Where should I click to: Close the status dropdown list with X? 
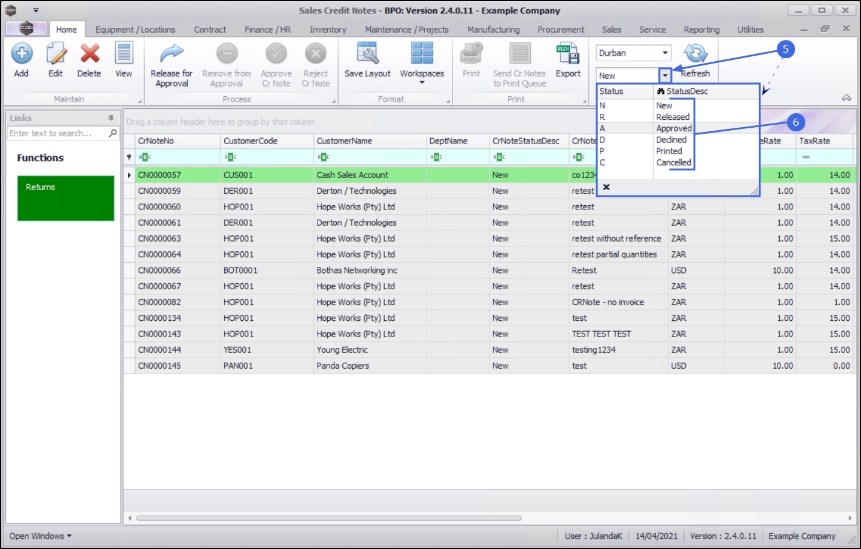coord(606,187)
